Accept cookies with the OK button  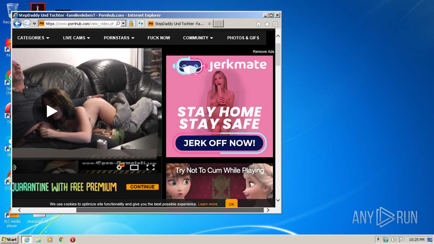pos(232,204)
